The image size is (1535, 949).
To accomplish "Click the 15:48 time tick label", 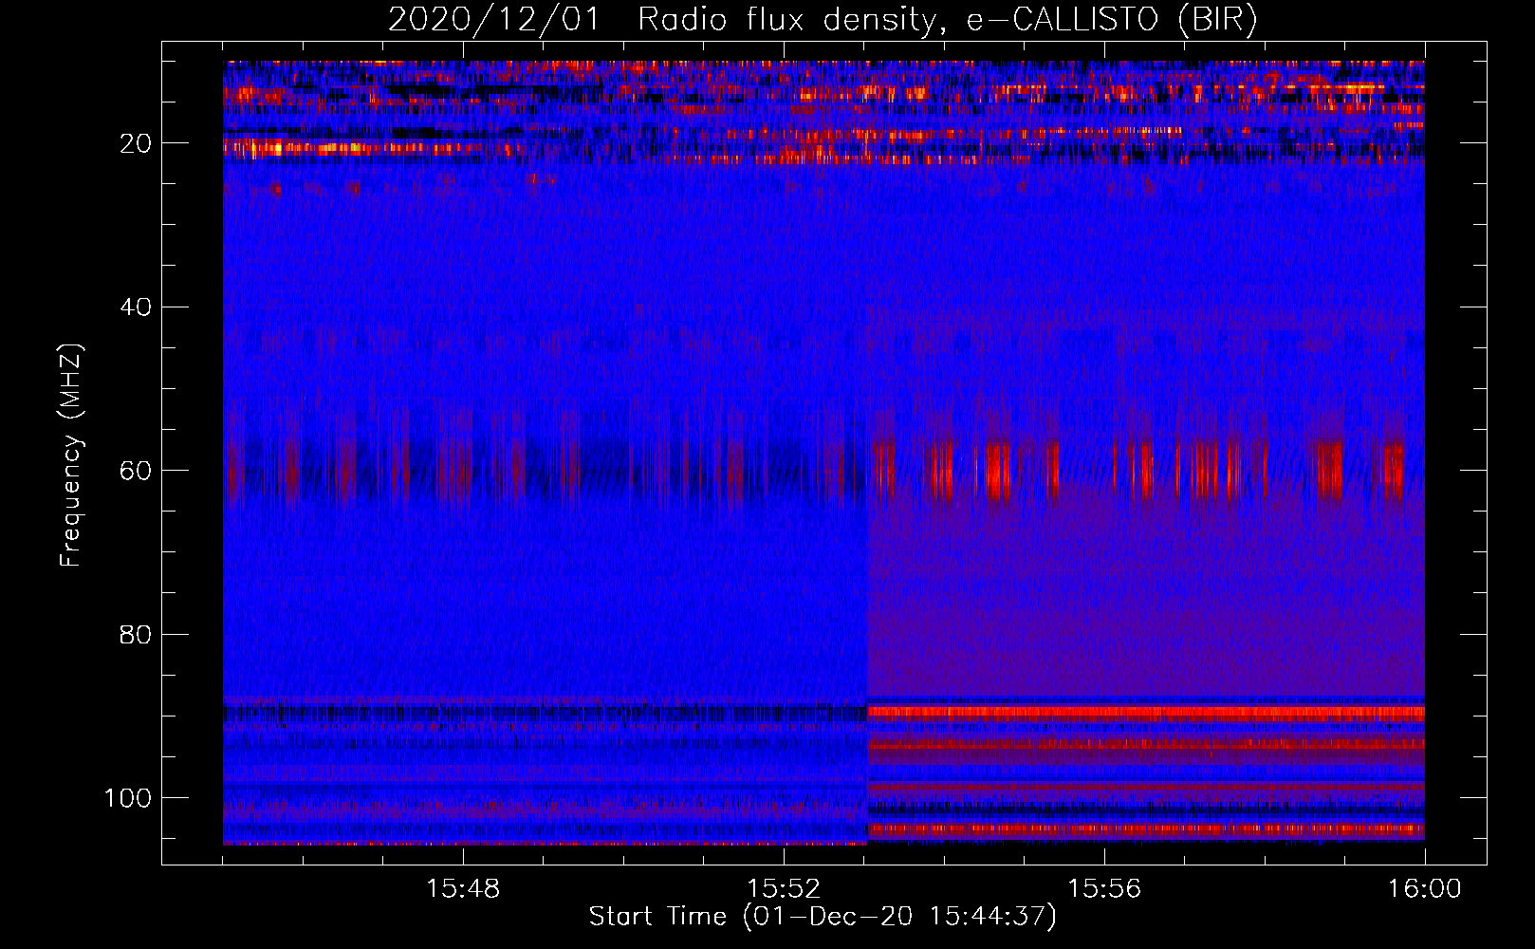I will pos(463,889).
